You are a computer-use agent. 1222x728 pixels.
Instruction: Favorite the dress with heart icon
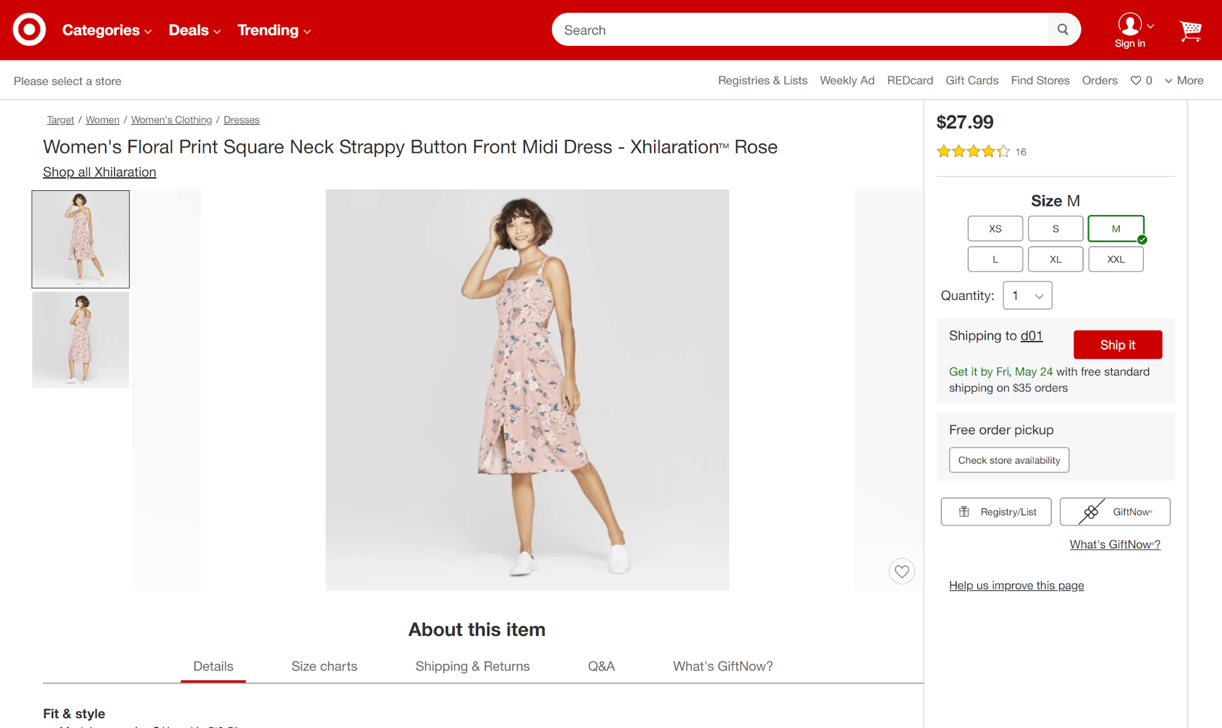[x=901, y=572]
